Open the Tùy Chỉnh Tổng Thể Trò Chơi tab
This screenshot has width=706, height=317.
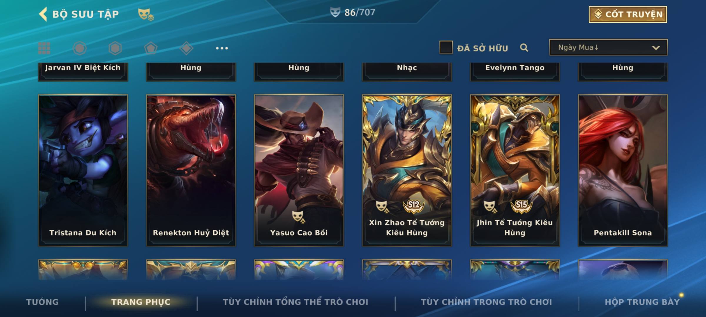coord(295,302)
